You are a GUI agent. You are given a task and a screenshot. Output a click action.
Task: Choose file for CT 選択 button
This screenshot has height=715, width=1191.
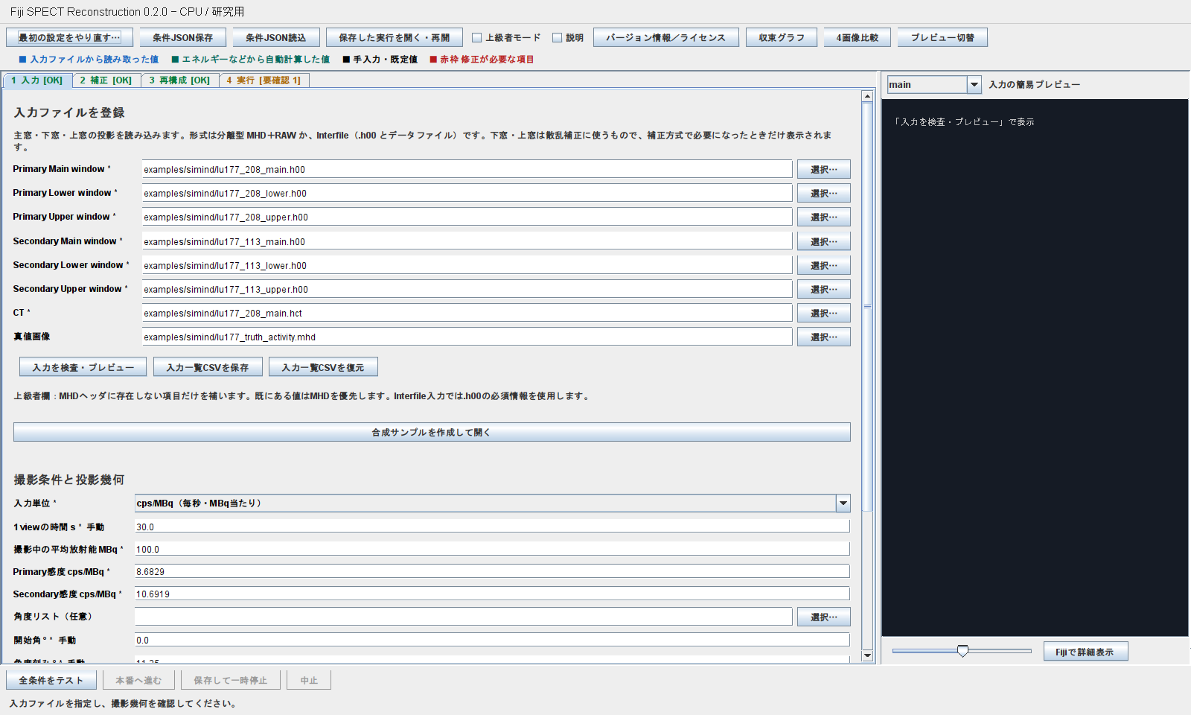pos(823,313)
